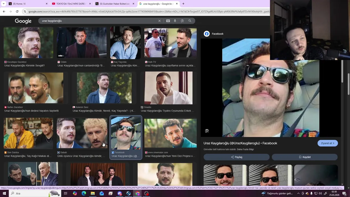Open the on-screen keyboard icon
This screenshot has width=350, height=197.
(168, 21)
